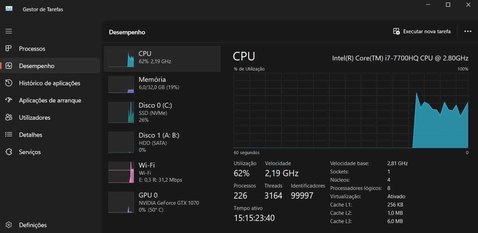Viewport: 478px width, 233px height.
Task: Select Desempenho in the sidebar
Action: (51, 66)
